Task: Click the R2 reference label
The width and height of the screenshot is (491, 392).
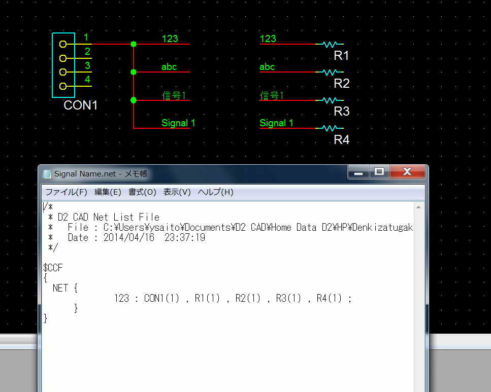Action: (x=341, y=84)
